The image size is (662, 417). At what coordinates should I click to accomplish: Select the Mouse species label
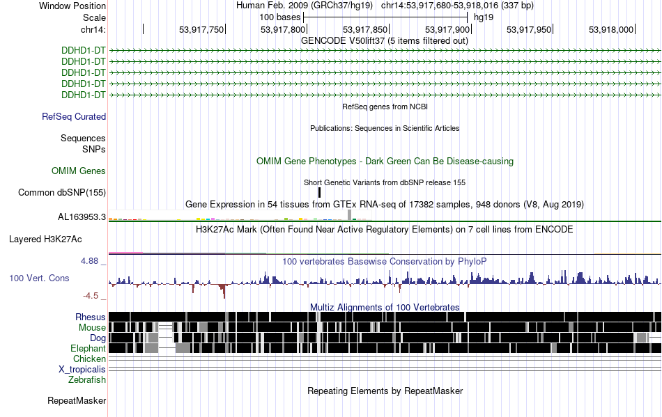click(x=92, y=328)
